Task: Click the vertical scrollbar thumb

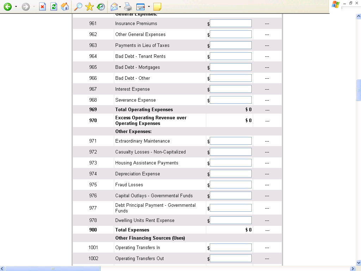Action: tap(359, 90)
